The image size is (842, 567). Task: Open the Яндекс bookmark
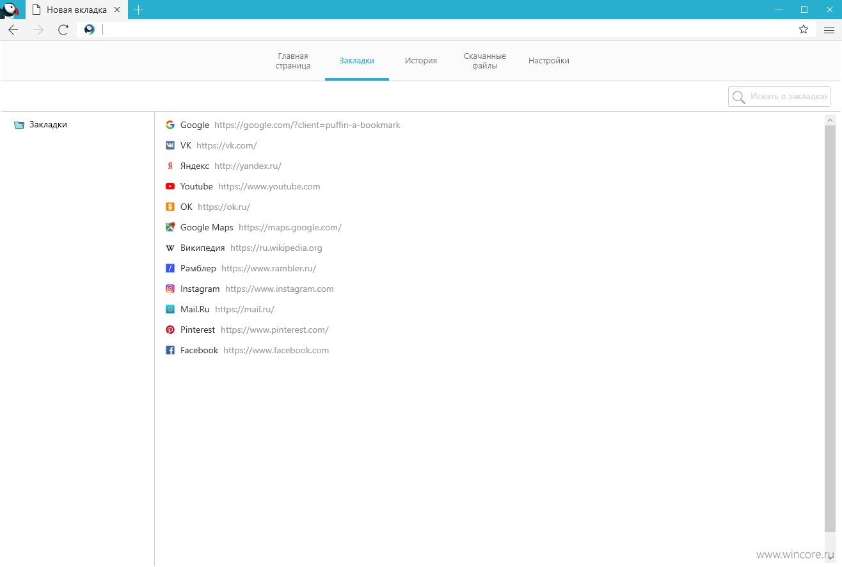pyautogui.click(x=195, y=166)
